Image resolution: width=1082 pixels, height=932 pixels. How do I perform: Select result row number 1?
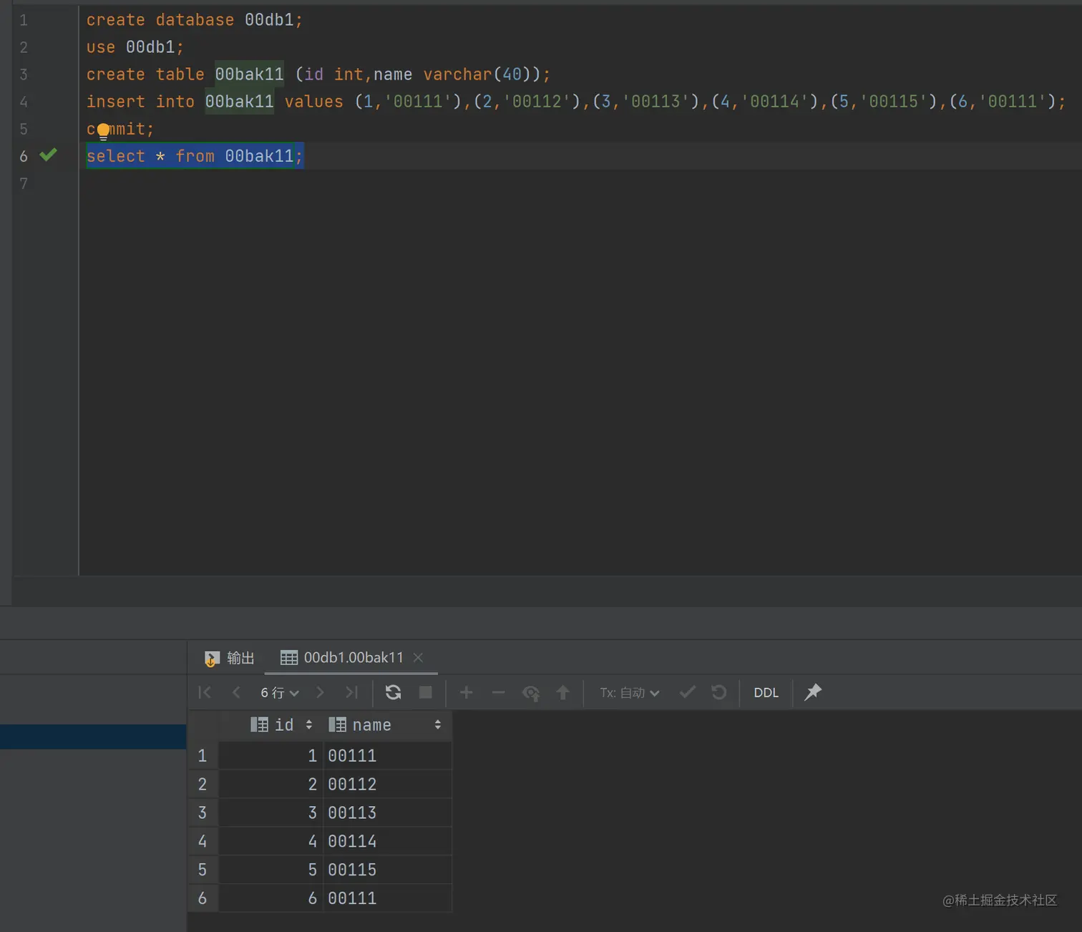pos(203,755)
